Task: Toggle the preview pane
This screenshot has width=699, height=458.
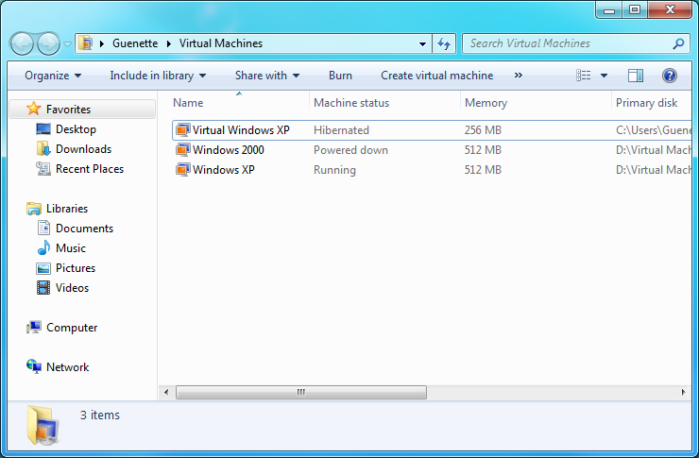Action: click(x=636, y=76)
